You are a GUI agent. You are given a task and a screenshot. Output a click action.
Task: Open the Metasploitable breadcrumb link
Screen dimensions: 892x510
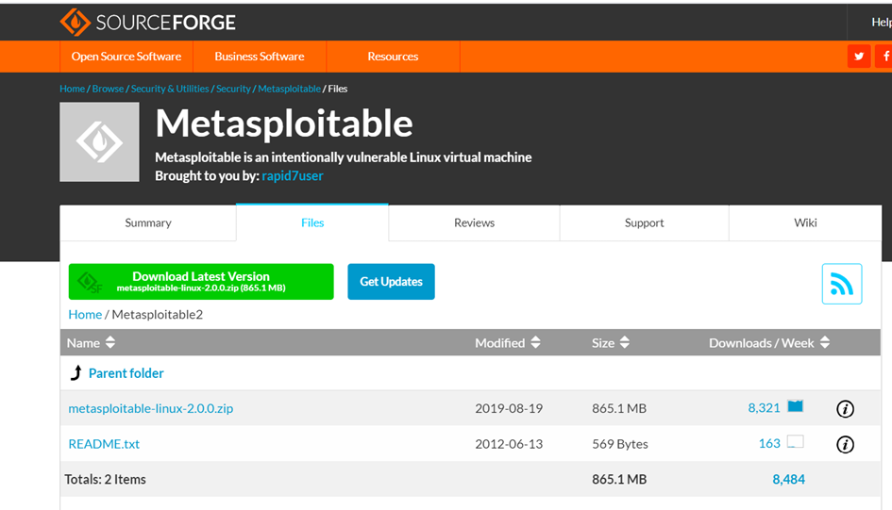click(290, 89)
